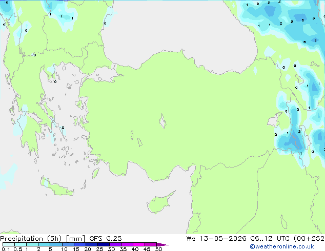
Task: Click the 10–15 mm legend swatch
Action: tap(68, 244)
